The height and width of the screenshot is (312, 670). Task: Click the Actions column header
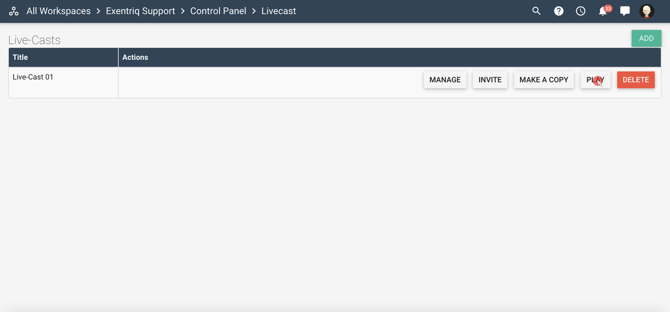(x=135, y=57)
